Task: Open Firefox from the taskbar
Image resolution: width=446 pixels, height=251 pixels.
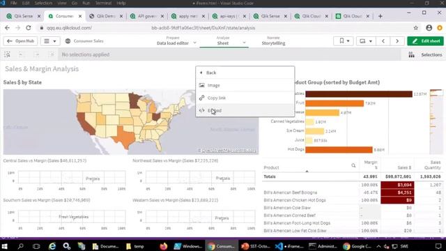Action: [x=163, y=246]
